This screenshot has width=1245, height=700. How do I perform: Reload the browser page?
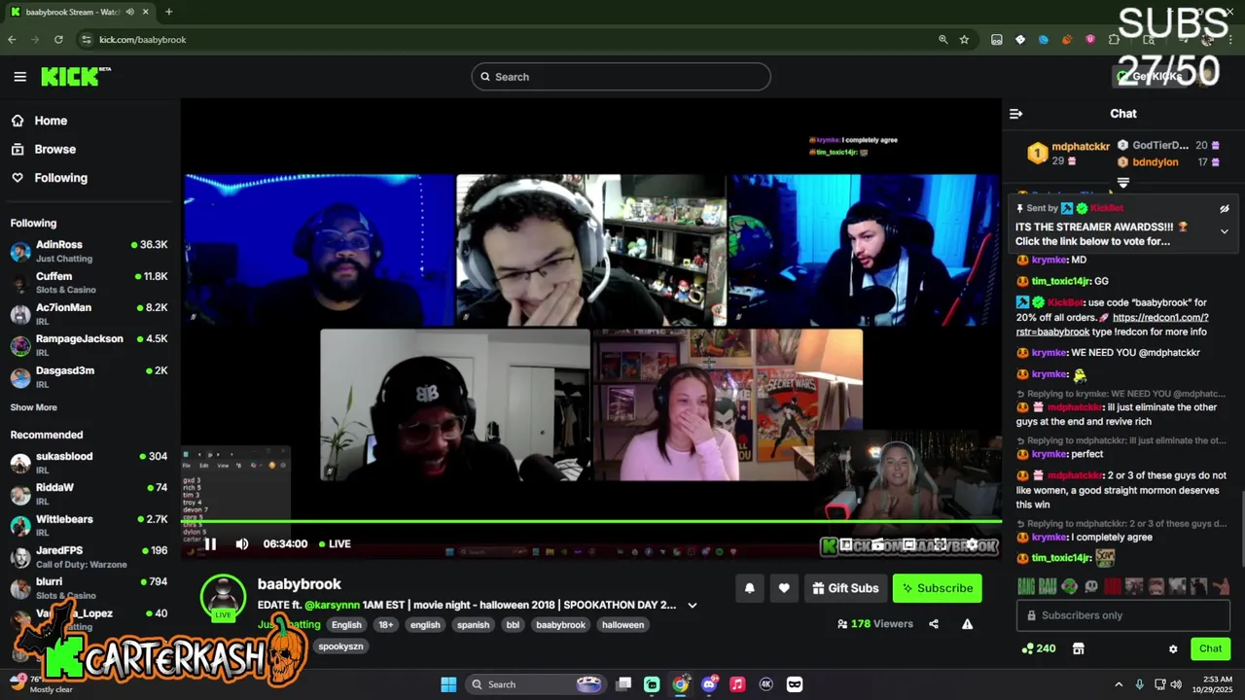tap(58, 40)
